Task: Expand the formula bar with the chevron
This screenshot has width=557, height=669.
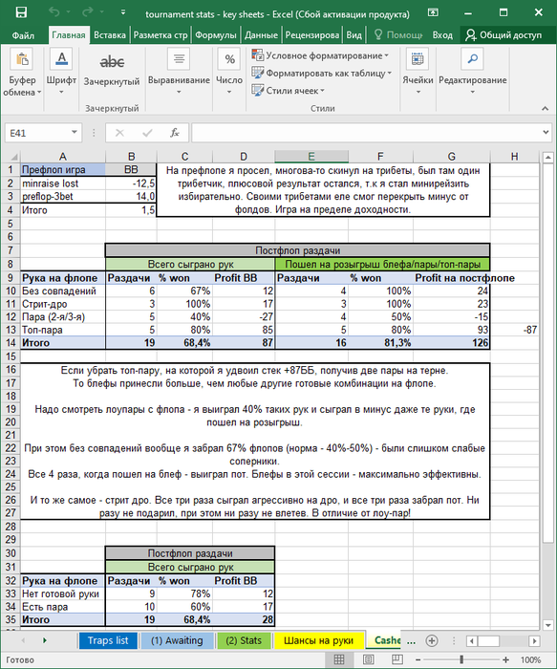Action: click(546, 133)
